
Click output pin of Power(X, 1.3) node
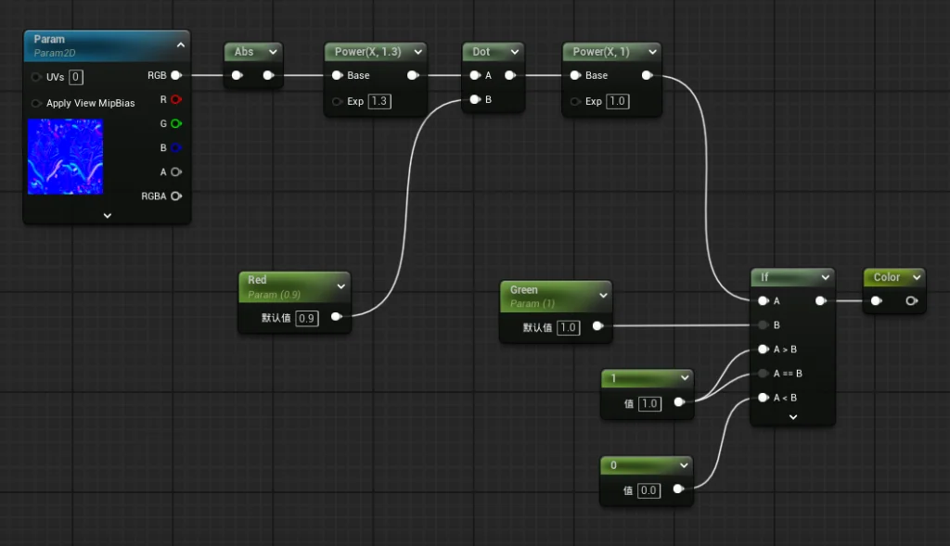tap(413, 75)
